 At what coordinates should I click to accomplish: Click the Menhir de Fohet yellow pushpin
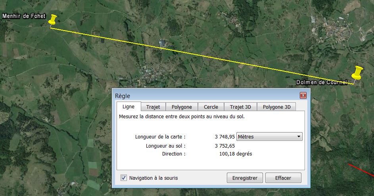pos(52,20)
